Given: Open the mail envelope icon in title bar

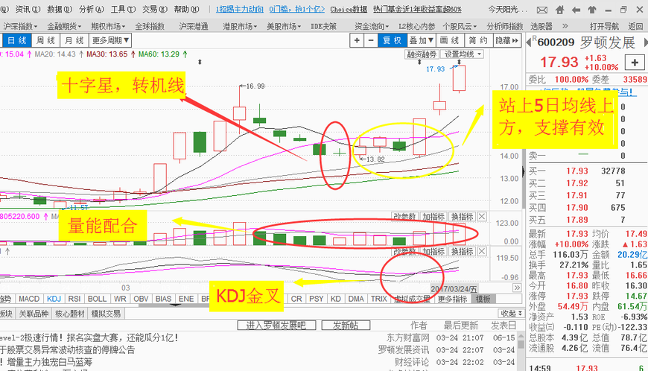Looking at the screenshot, I should [x=542, y=9].
